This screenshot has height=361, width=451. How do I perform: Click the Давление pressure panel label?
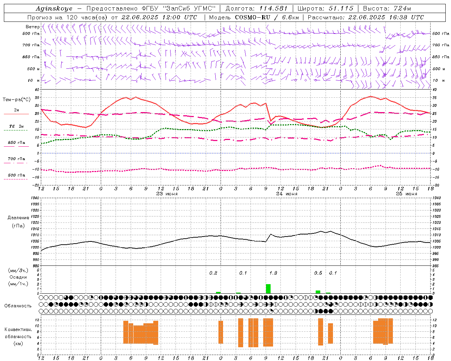pyautogui.click(x=18, y=218)
